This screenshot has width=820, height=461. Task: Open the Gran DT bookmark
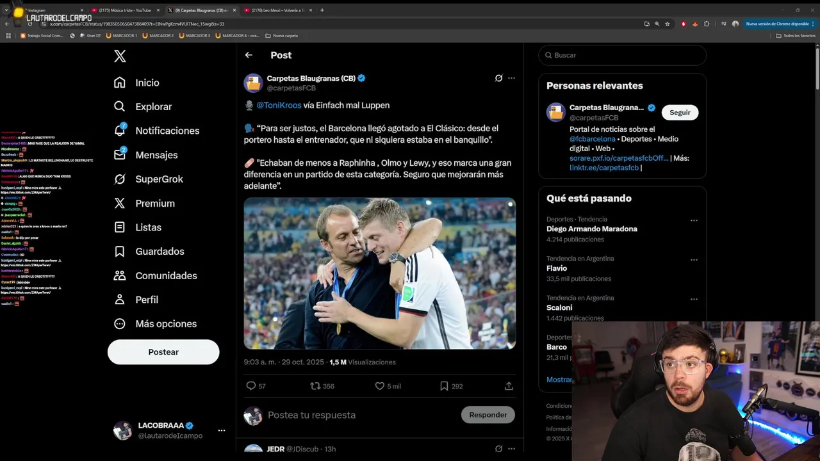[x=90, y=36]
